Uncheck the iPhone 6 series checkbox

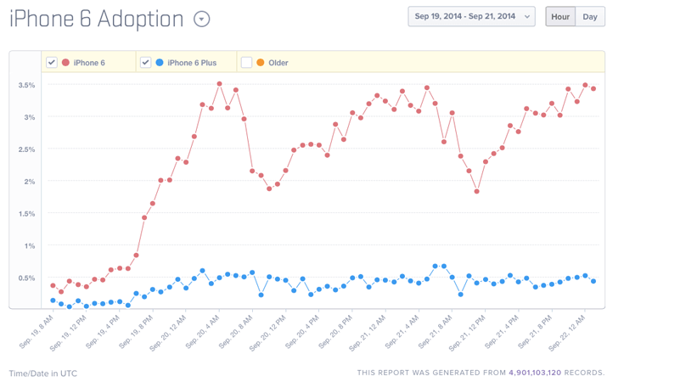[52, 63]
